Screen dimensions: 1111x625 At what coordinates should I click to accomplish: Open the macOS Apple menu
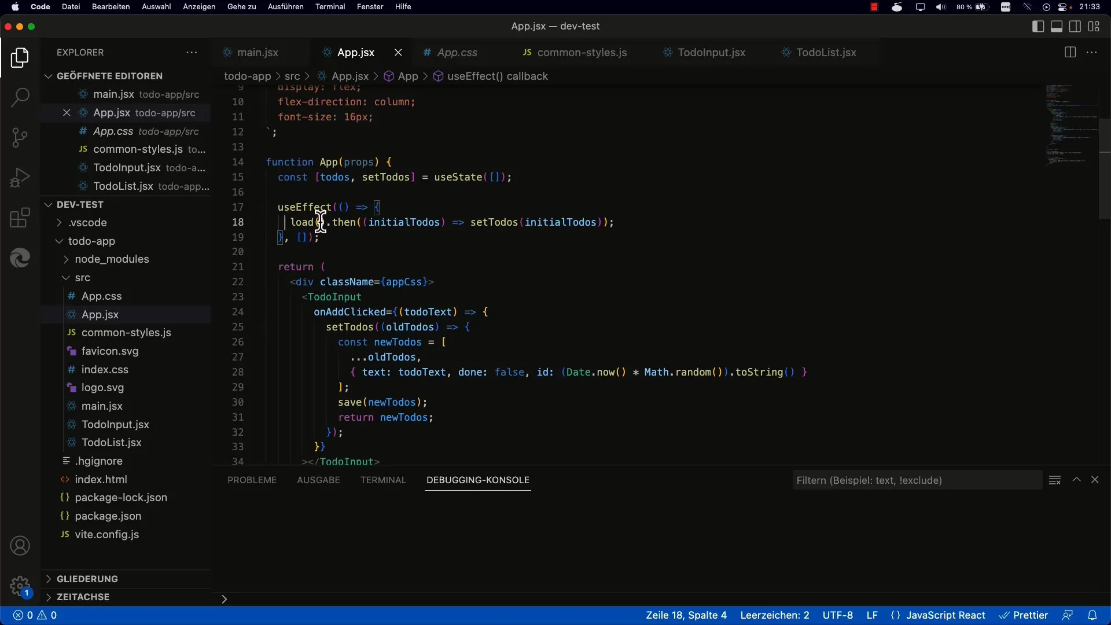point(15,6)
